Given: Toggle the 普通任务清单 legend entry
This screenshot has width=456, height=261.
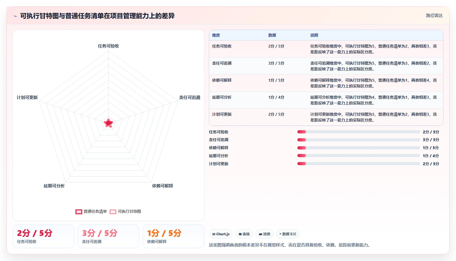Looking at the screenshot, I should click(91, 212).
